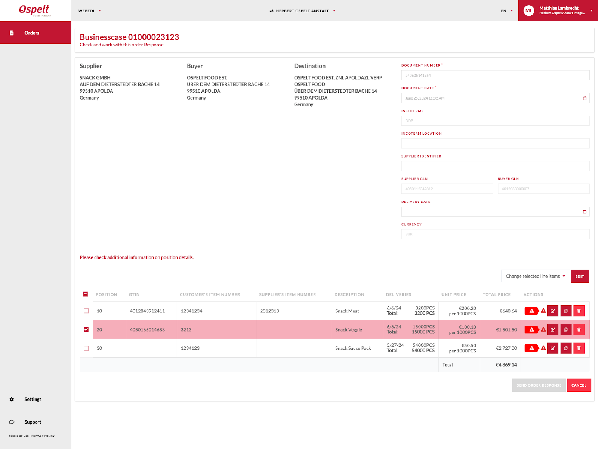Duplicate position 10 with the copy icon
This screenshot has width=598, height=449.
coord(566,311)
